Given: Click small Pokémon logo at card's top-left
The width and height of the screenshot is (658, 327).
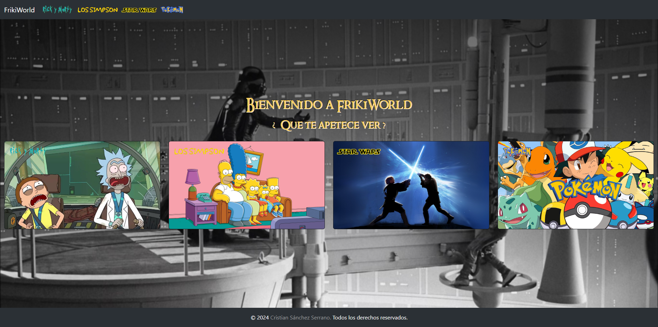Looking at the screenshot, I should click(516, 151).
